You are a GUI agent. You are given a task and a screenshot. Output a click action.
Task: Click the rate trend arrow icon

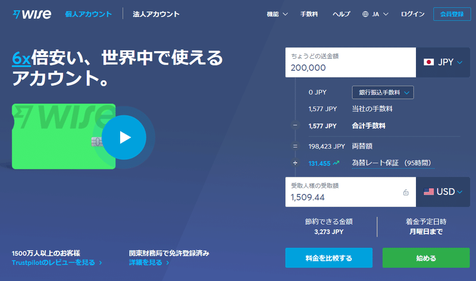click(x=336, y=163)
